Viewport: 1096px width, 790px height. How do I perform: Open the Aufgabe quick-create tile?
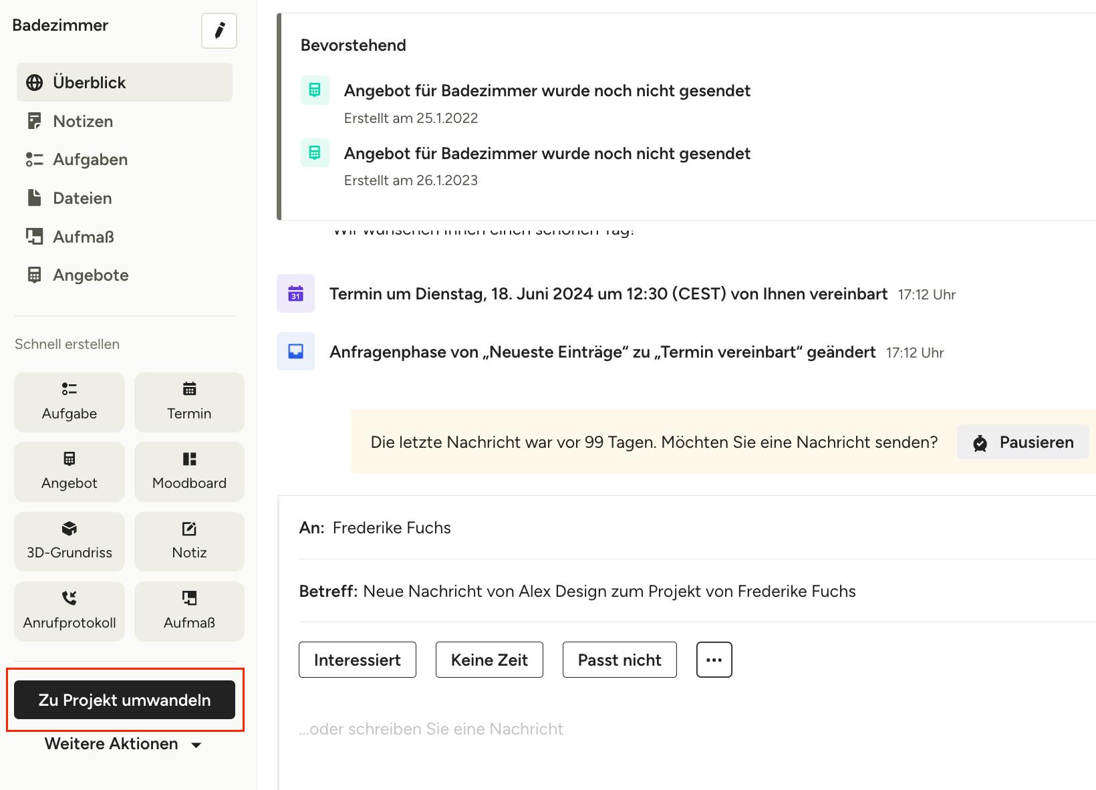tap(70, 402)
